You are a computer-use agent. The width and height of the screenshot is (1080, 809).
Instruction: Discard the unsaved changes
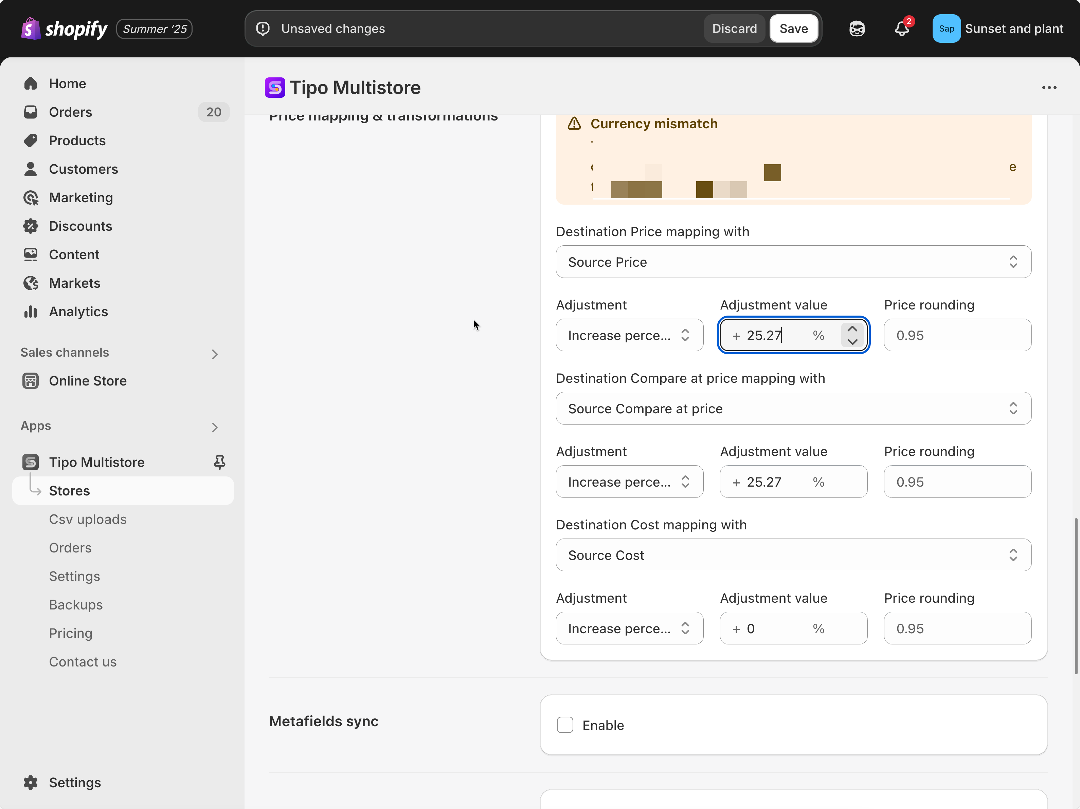[734, 29]
